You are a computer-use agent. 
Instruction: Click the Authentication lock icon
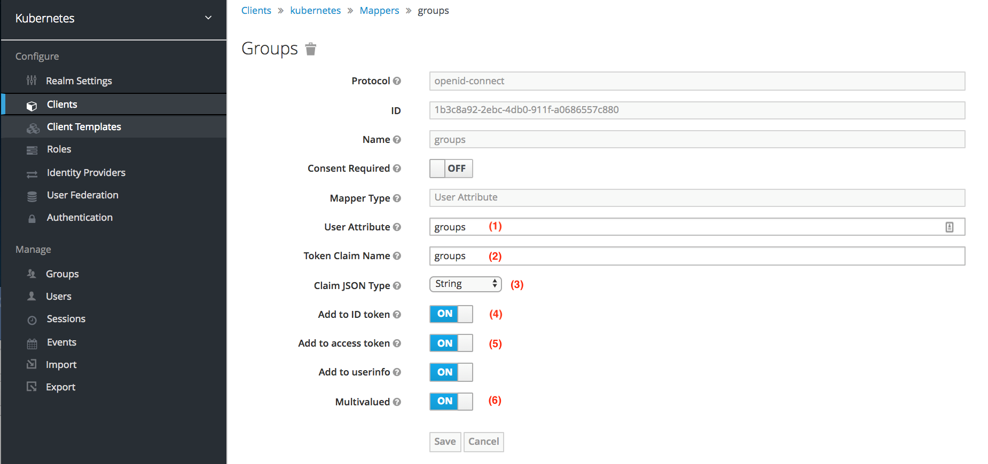32,219
